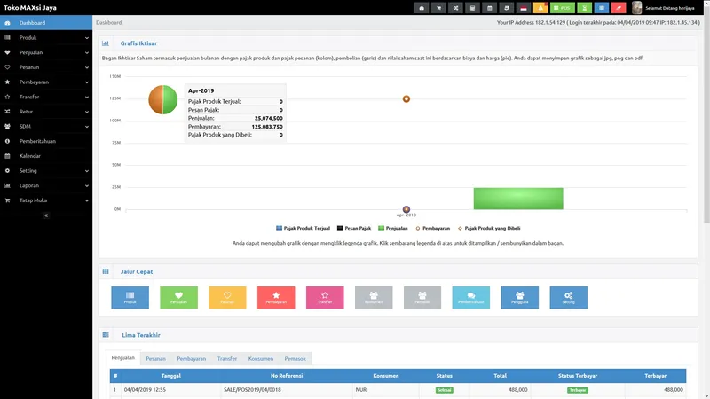Collapse the sidebar with the arrow button
Screen dimensions: 710x399
click(x=46, y=215)
